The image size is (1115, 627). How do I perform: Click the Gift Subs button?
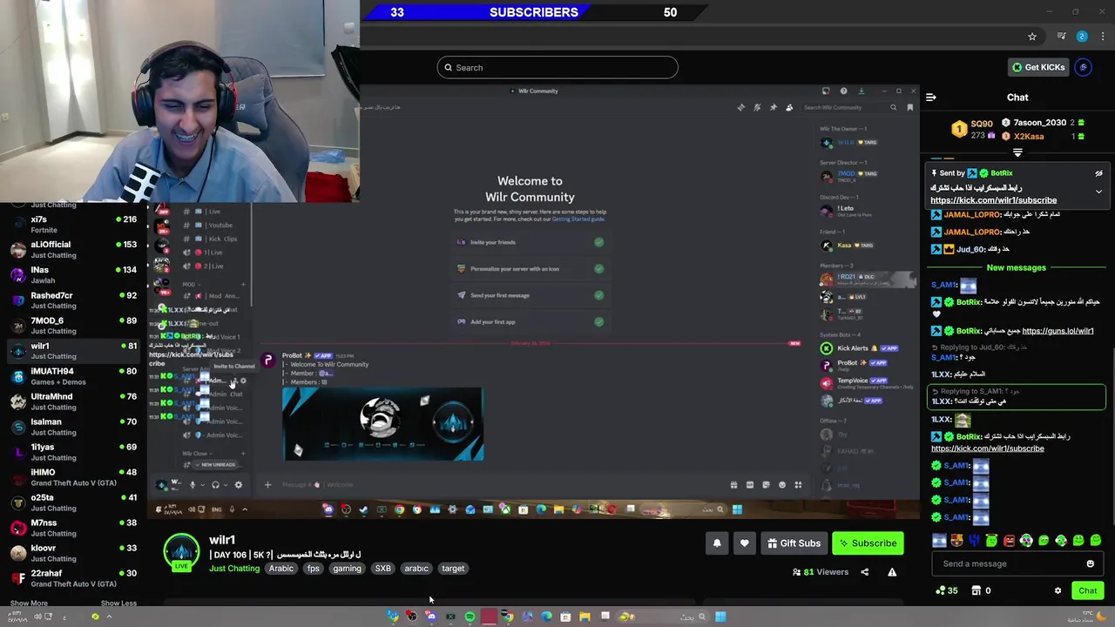794,543
